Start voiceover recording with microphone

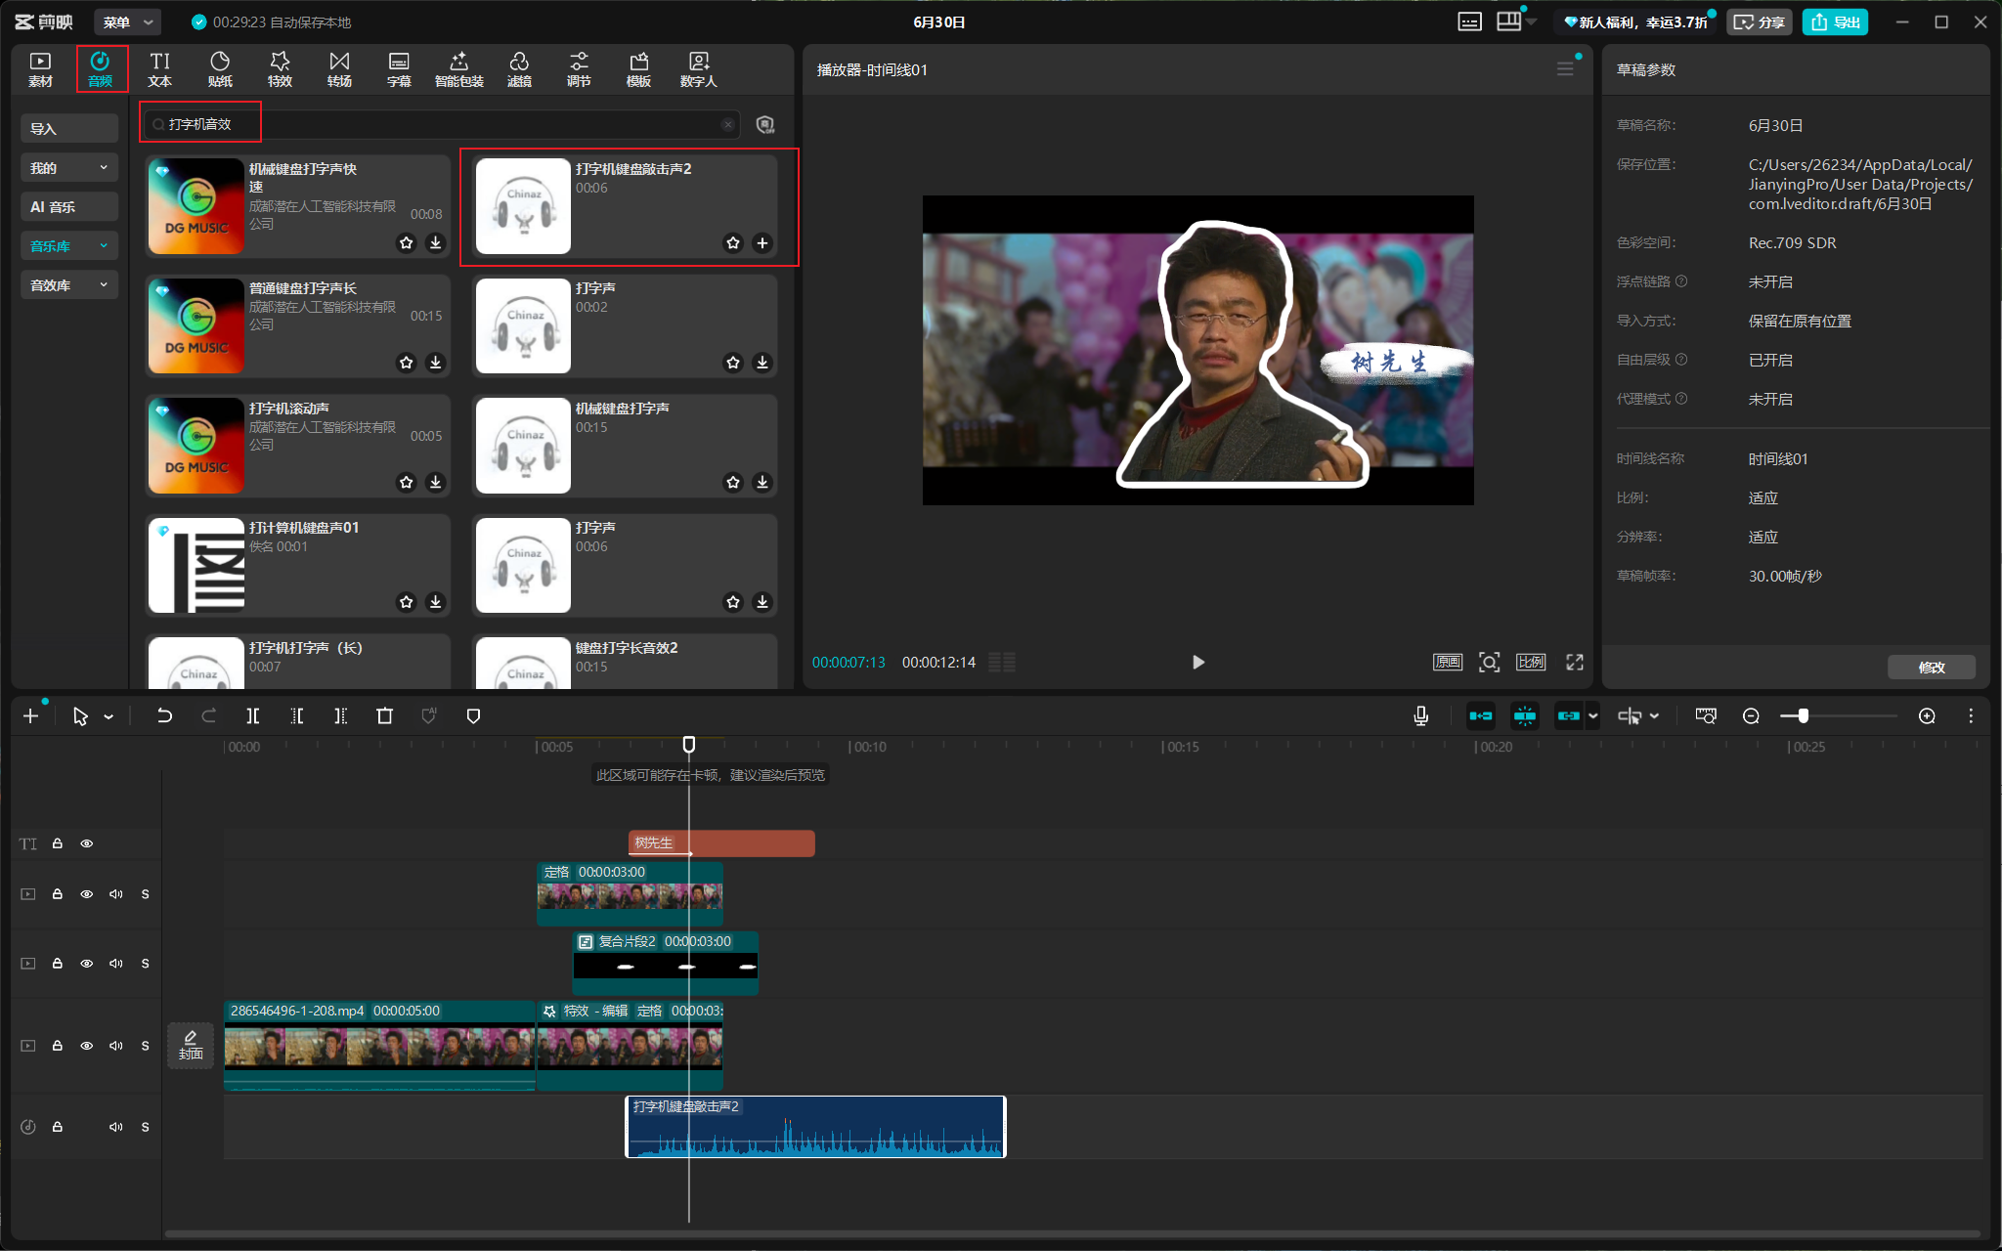pos(1421,716)
